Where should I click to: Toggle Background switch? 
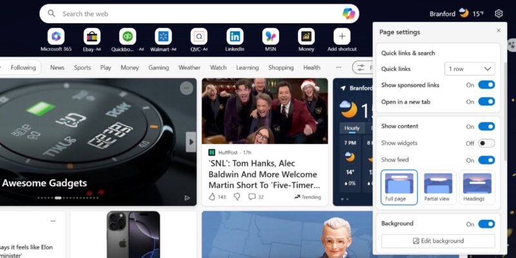(x=486, y=224)
